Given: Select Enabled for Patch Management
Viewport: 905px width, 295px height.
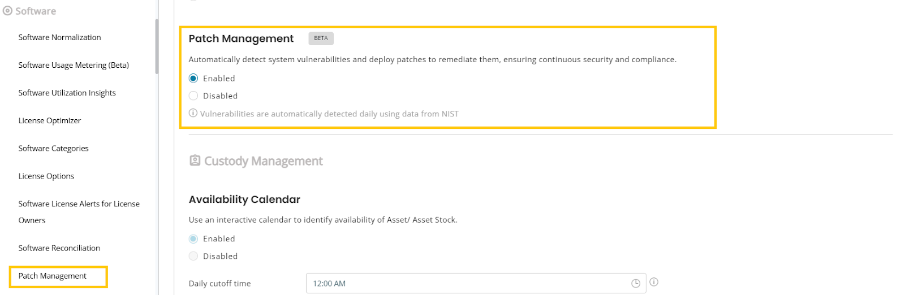Looking at the screenshot, I should coord(193,79).
